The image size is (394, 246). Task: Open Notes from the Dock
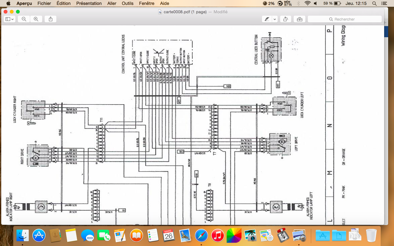[x=71, y=236]
